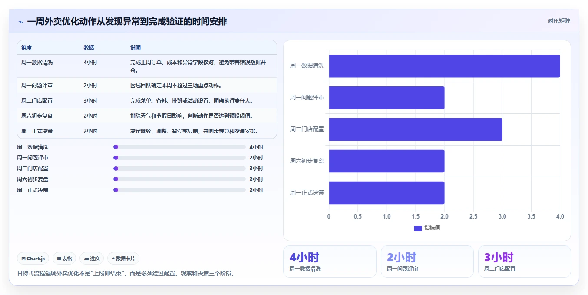Select the Chart.js tag chip
588x295 pixels.
coord(33,259)
